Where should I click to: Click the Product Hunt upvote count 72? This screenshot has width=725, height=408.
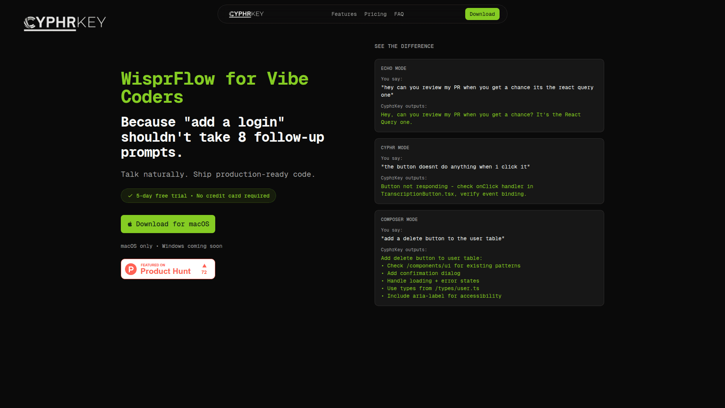(x=204, y=272)
